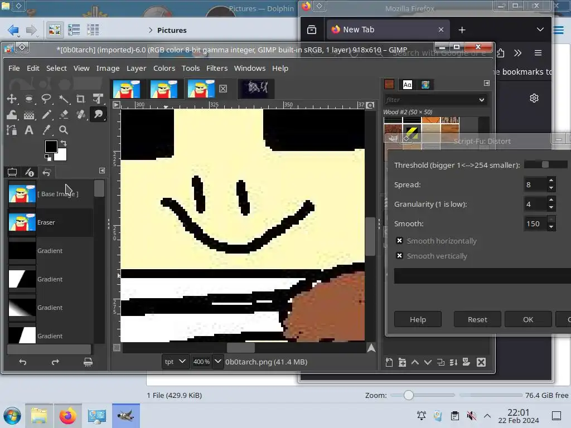Screen dimensions: 571x428
Task: Open the patterns panel configuration menu
Action: pyautogui.click(x=486, y=84)
